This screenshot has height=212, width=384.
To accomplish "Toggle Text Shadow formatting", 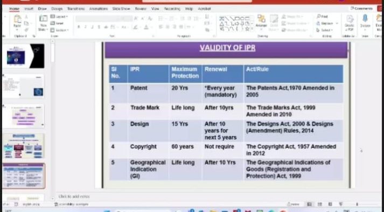I will point(99,27).
